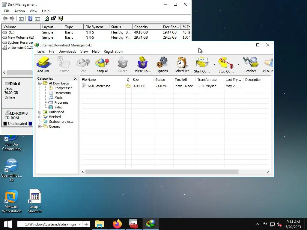307x230 pixels.
Task: Click Refresh icon in Disk Management toolbar
Action: [46, 18]
